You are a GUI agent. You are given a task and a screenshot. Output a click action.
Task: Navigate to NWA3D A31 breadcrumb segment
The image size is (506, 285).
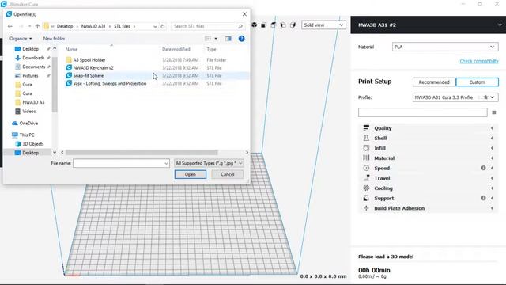click(x=93, y=26)
